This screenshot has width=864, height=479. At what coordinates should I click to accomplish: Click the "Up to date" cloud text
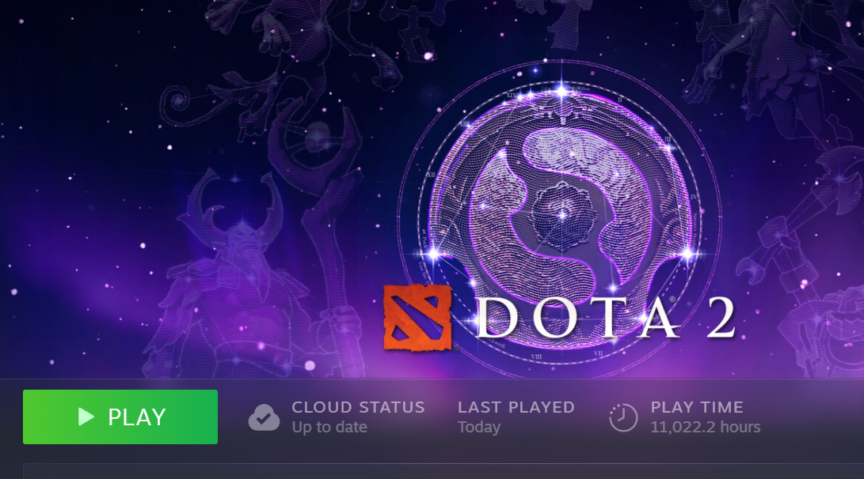pyautogui.click(x=329, y=428)
